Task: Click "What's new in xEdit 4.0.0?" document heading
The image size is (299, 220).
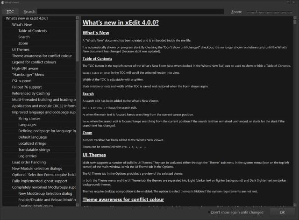Action: pyautogui.click(x=121, y=22)
